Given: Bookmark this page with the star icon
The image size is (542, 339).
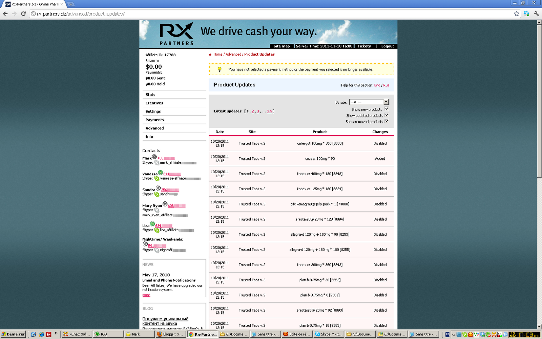Looking at the screenshot, I should (x=516, y=14).
